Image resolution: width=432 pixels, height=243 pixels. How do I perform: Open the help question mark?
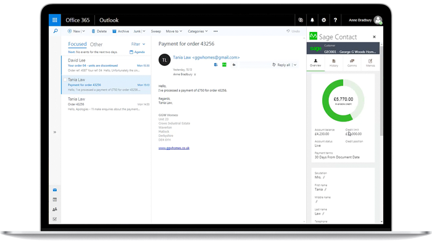point(335,20)
